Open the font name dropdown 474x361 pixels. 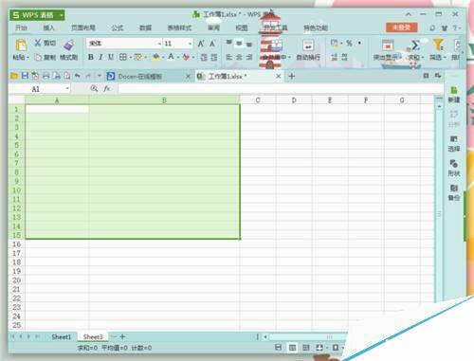(x=159, y=44)
